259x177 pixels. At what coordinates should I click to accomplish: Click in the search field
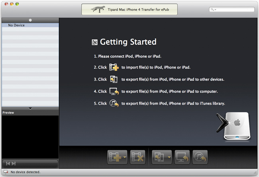232,10
